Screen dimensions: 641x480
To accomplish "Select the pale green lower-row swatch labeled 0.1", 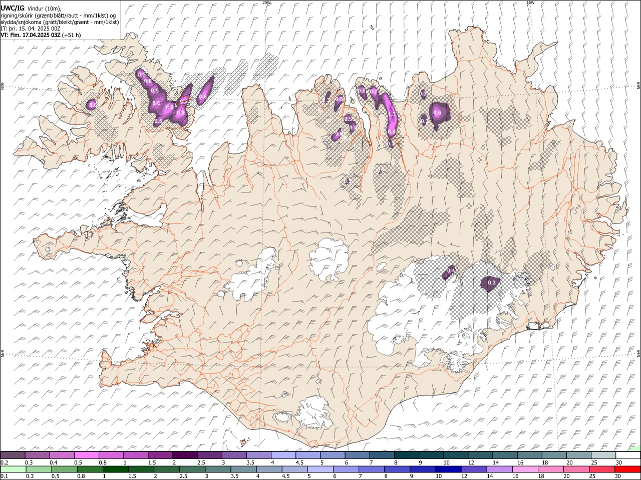I will pyautogui.click(x=13, y=469).
